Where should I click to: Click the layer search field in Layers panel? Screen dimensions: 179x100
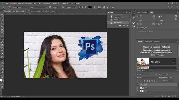click(x=143, y=74)
